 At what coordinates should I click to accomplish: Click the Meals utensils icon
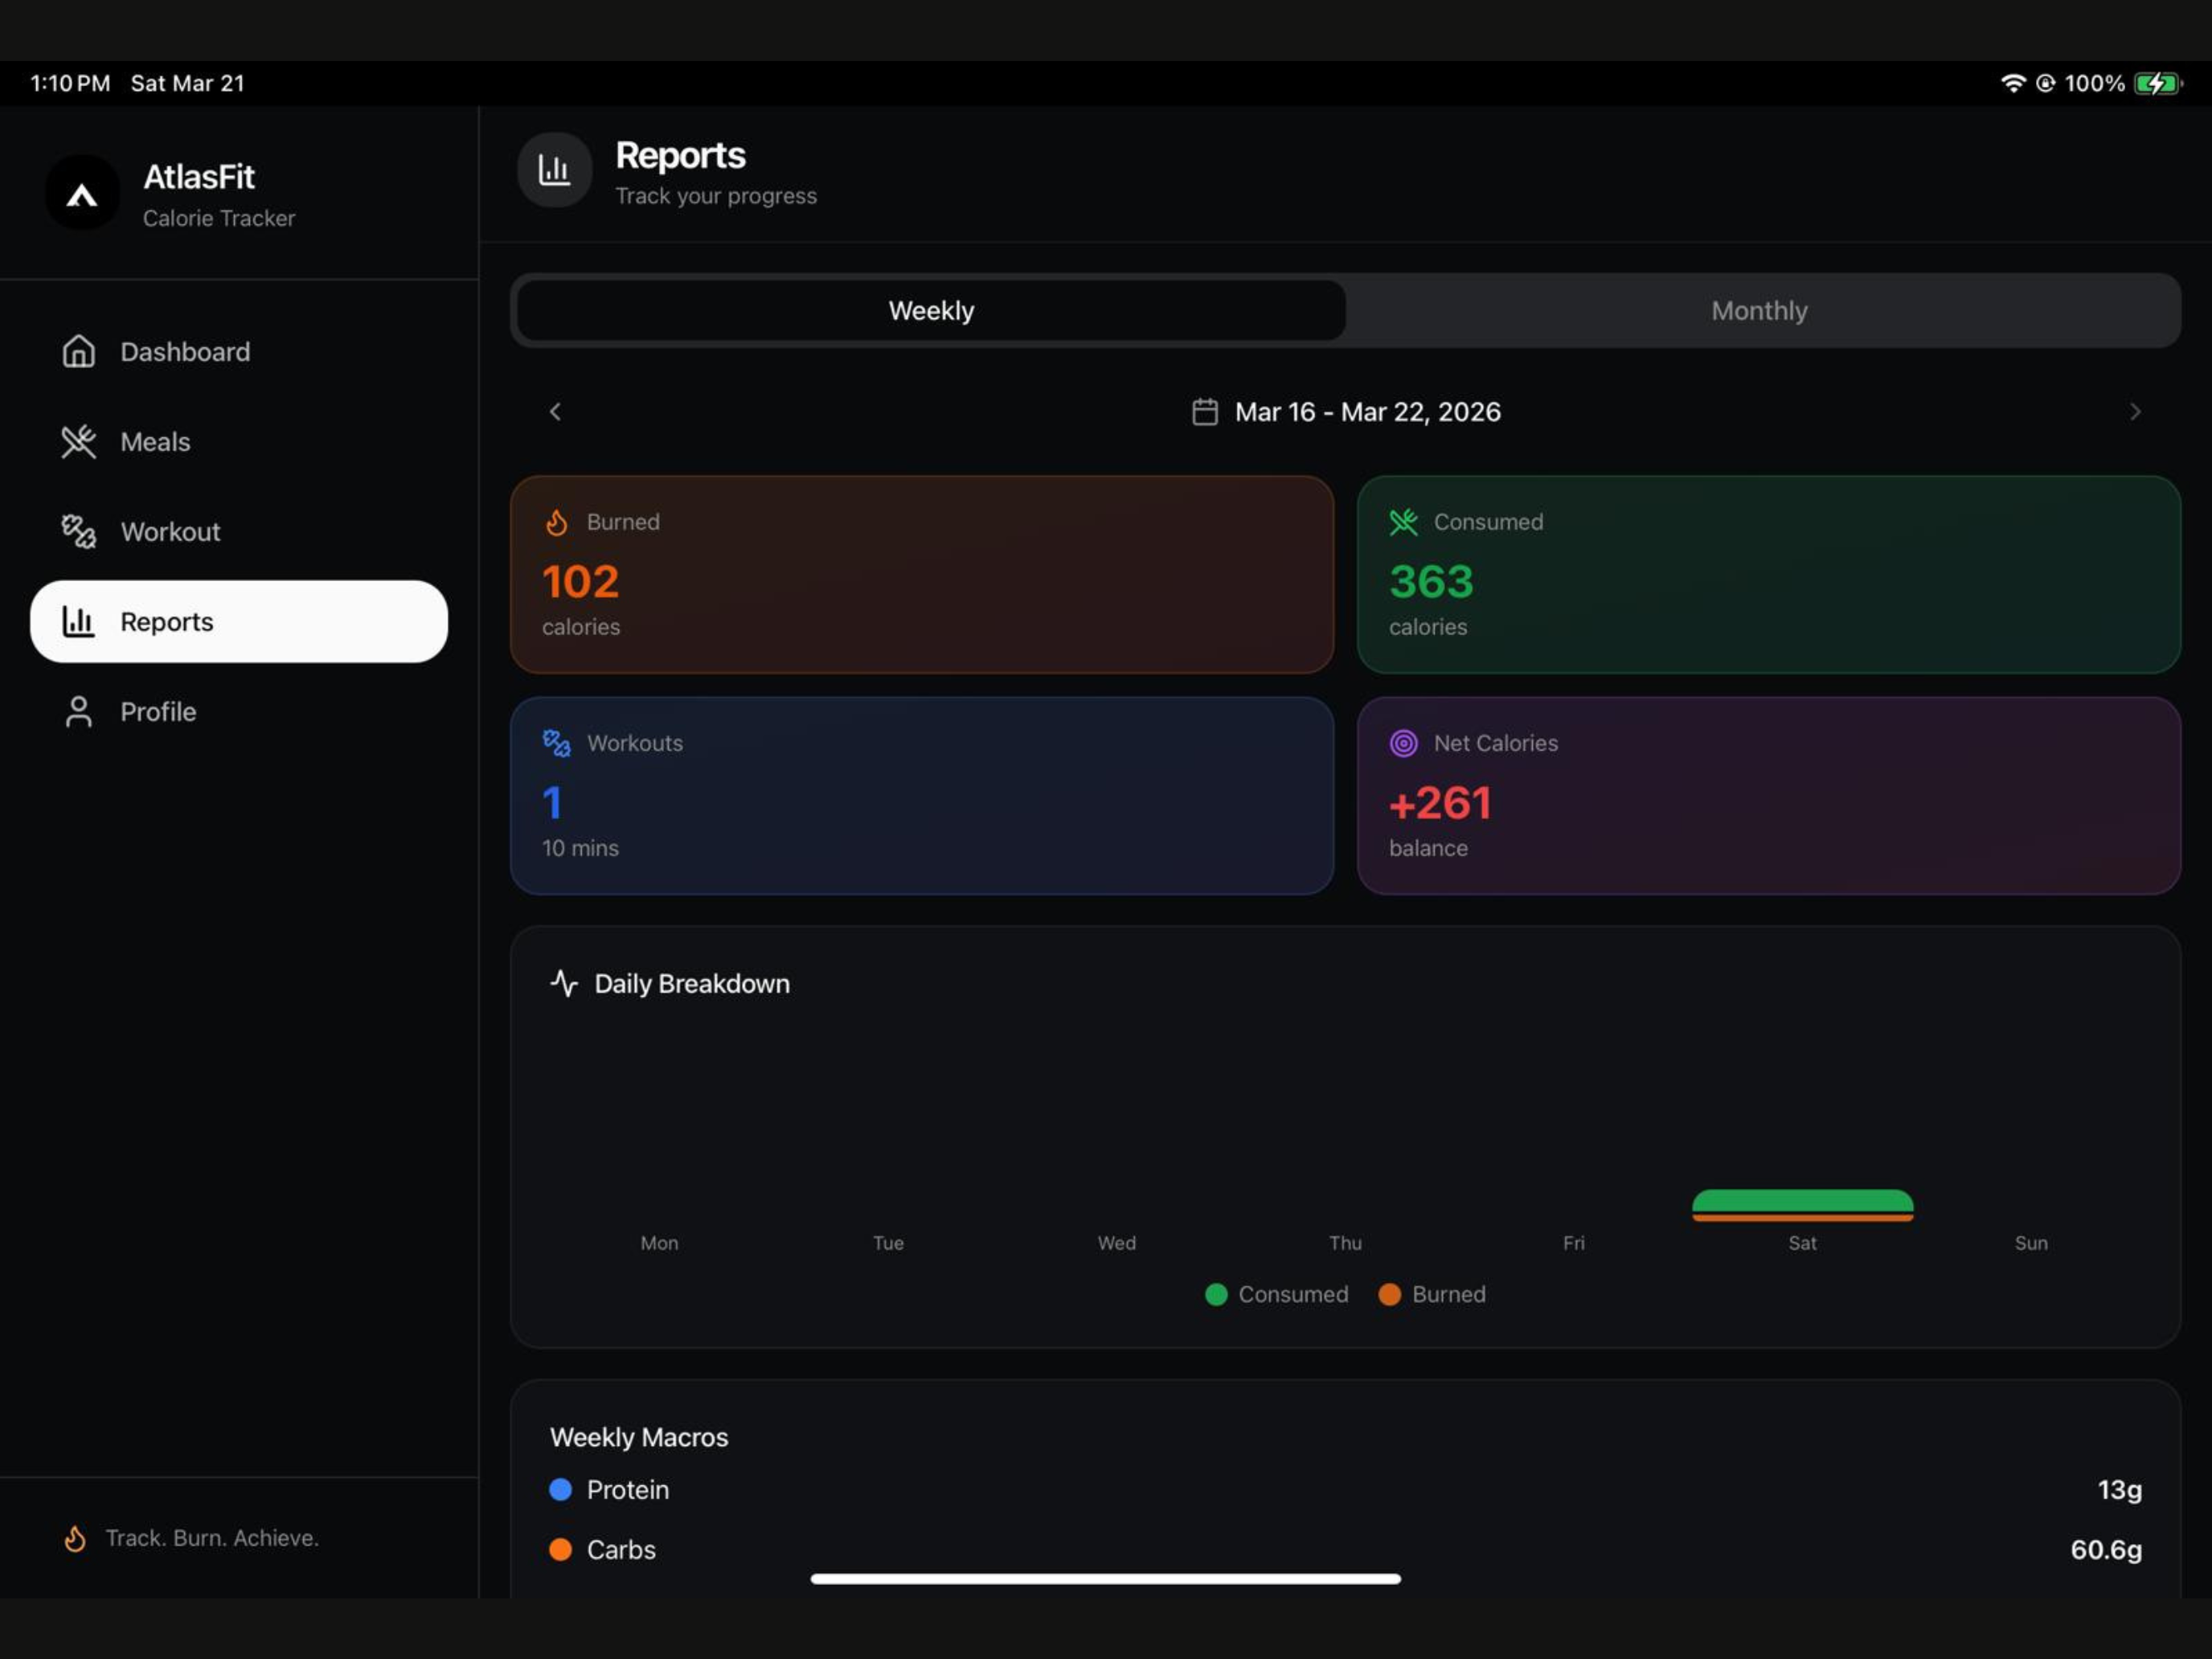(x=78, y=442)
